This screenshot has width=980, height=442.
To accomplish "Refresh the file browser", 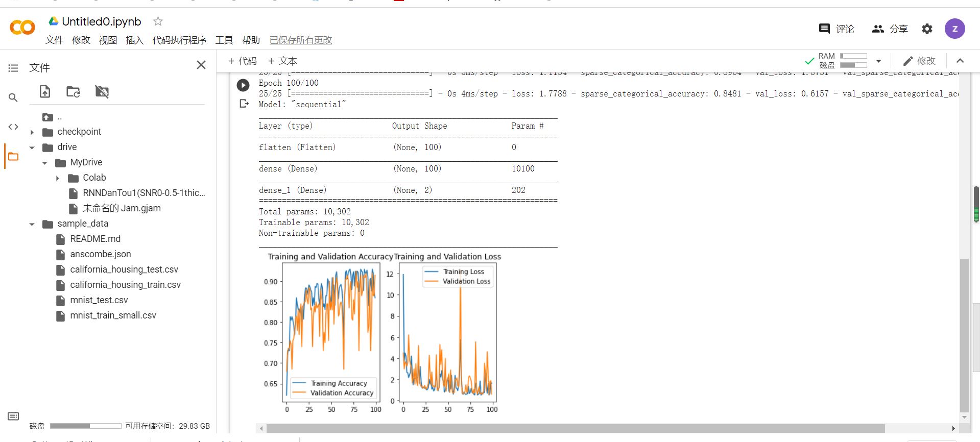I will pos(74,92).
